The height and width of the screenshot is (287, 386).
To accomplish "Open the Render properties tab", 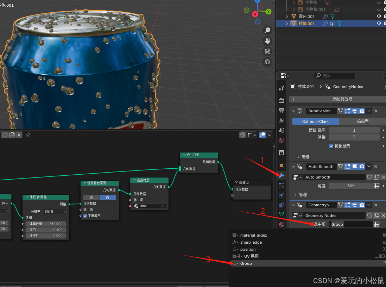I will pyautogui.click(x=281, y=100).
